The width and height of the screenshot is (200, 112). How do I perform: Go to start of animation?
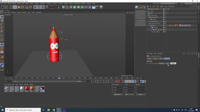(x=92, y=82)
